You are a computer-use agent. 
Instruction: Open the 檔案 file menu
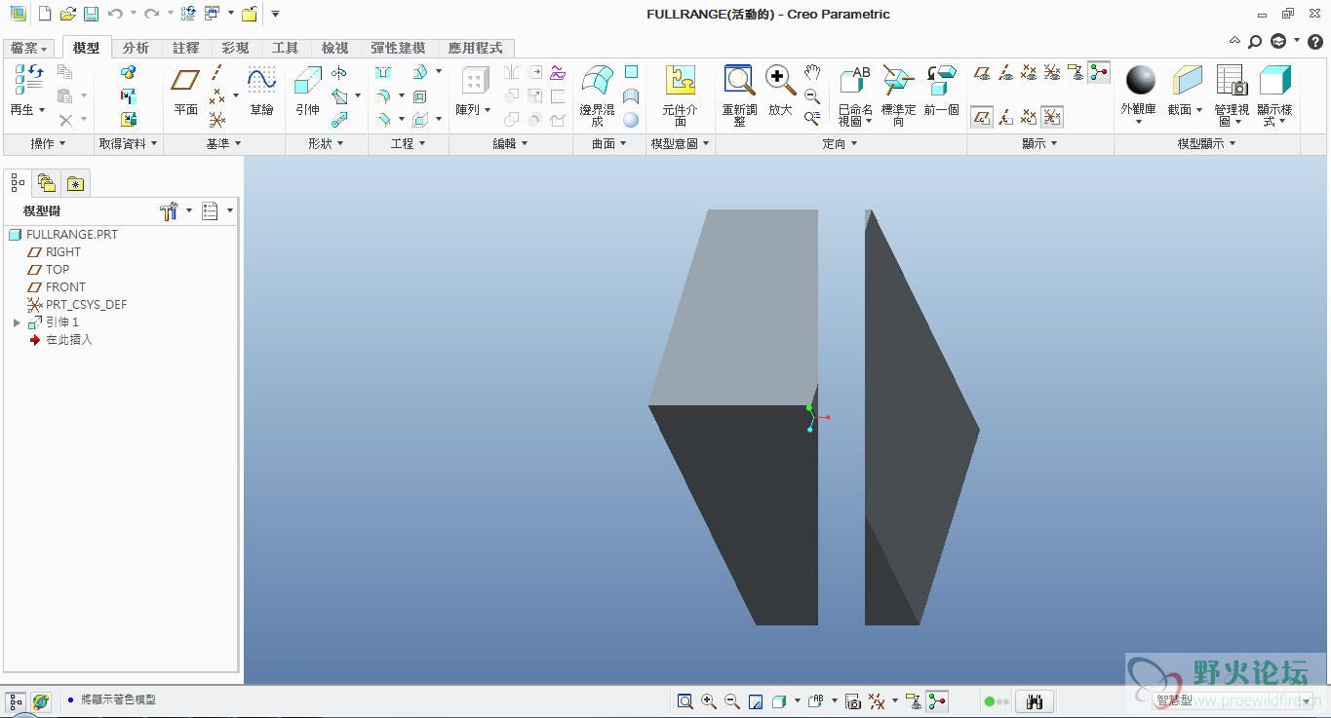(x=29, y=48)
